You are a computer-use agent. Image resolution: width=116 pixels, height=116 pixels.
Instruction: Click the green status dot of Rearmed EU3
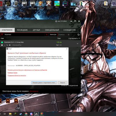pyautogui.click(x=2, y=42)
